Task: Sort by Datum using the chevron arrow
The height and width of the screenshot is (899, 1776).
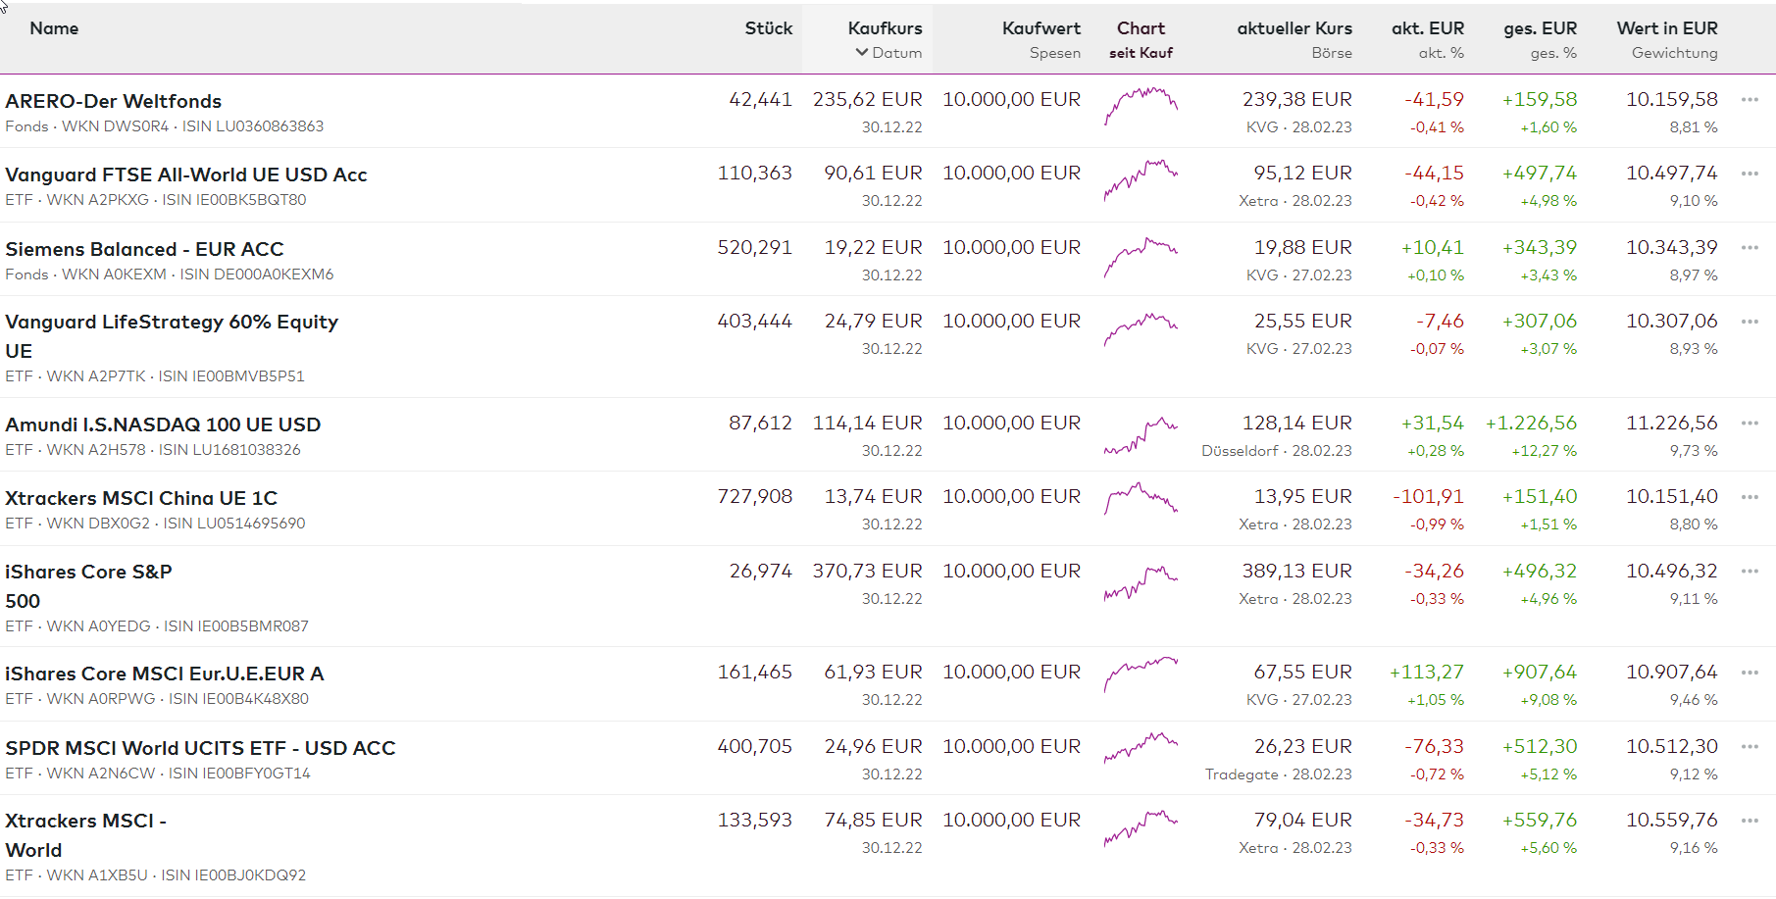Action: 862,53
